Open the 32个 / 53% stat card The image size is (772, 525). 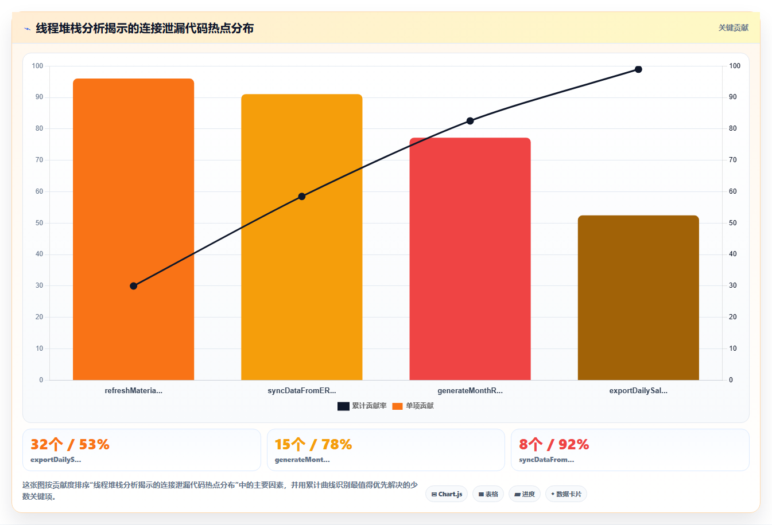(x=142, y=450)
